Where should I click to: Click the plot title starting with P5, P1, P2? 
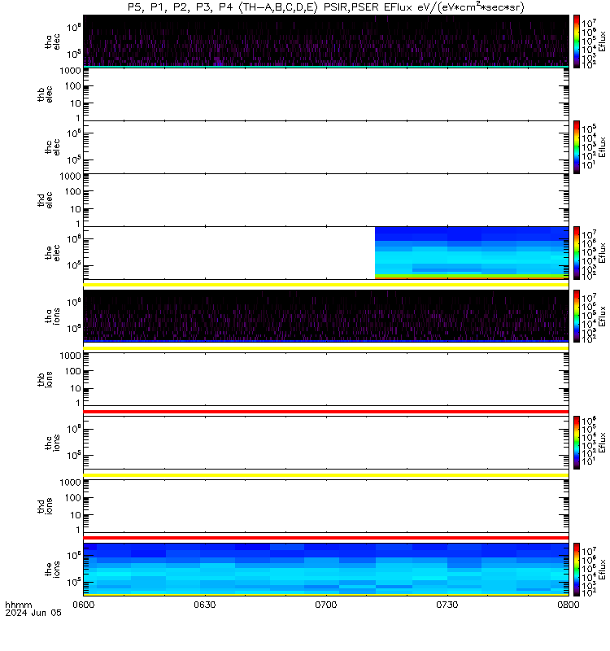point(326,7)
